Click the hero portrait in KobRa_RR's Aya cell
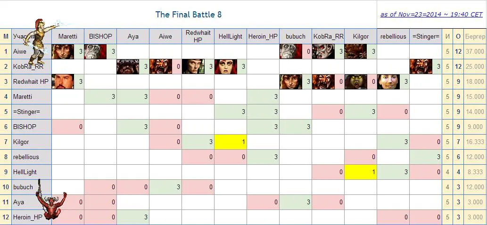Viewport: 487px width, 225px height. pos(128,66)
